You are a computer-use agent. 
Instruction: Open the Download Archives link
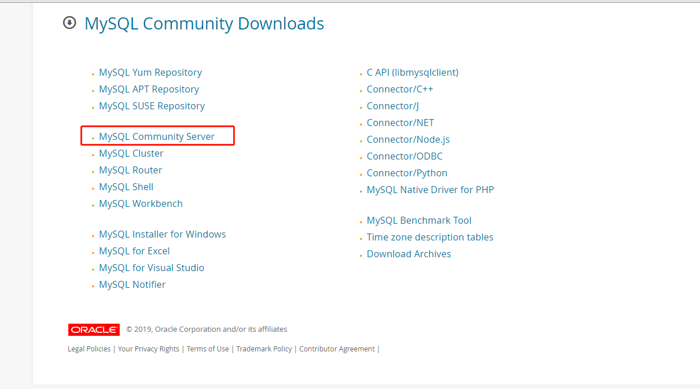[408, 254]
